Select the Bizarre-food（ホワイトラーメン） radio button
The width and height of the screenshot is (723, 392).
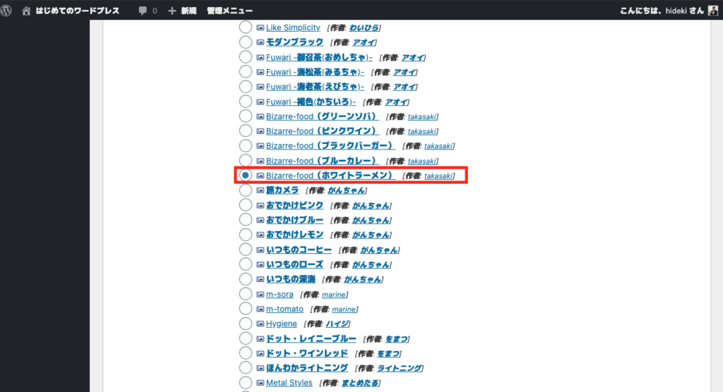coord(245,175)
